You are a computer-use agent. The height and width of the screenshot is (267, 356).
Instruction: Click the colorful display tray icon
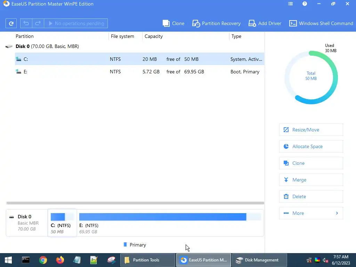(x=317, y=260)
